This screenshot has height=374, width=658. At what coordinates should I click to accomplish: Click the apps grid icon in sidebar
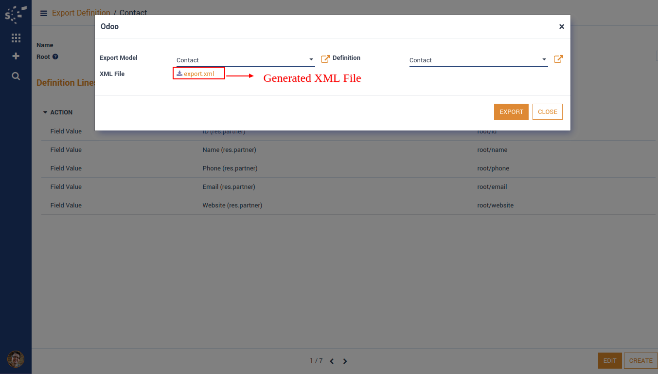point(16,38)
